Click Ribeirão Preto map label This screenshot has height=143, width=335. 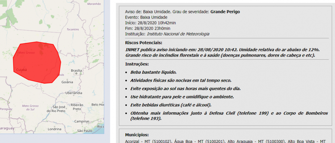(x=77, y=107)
